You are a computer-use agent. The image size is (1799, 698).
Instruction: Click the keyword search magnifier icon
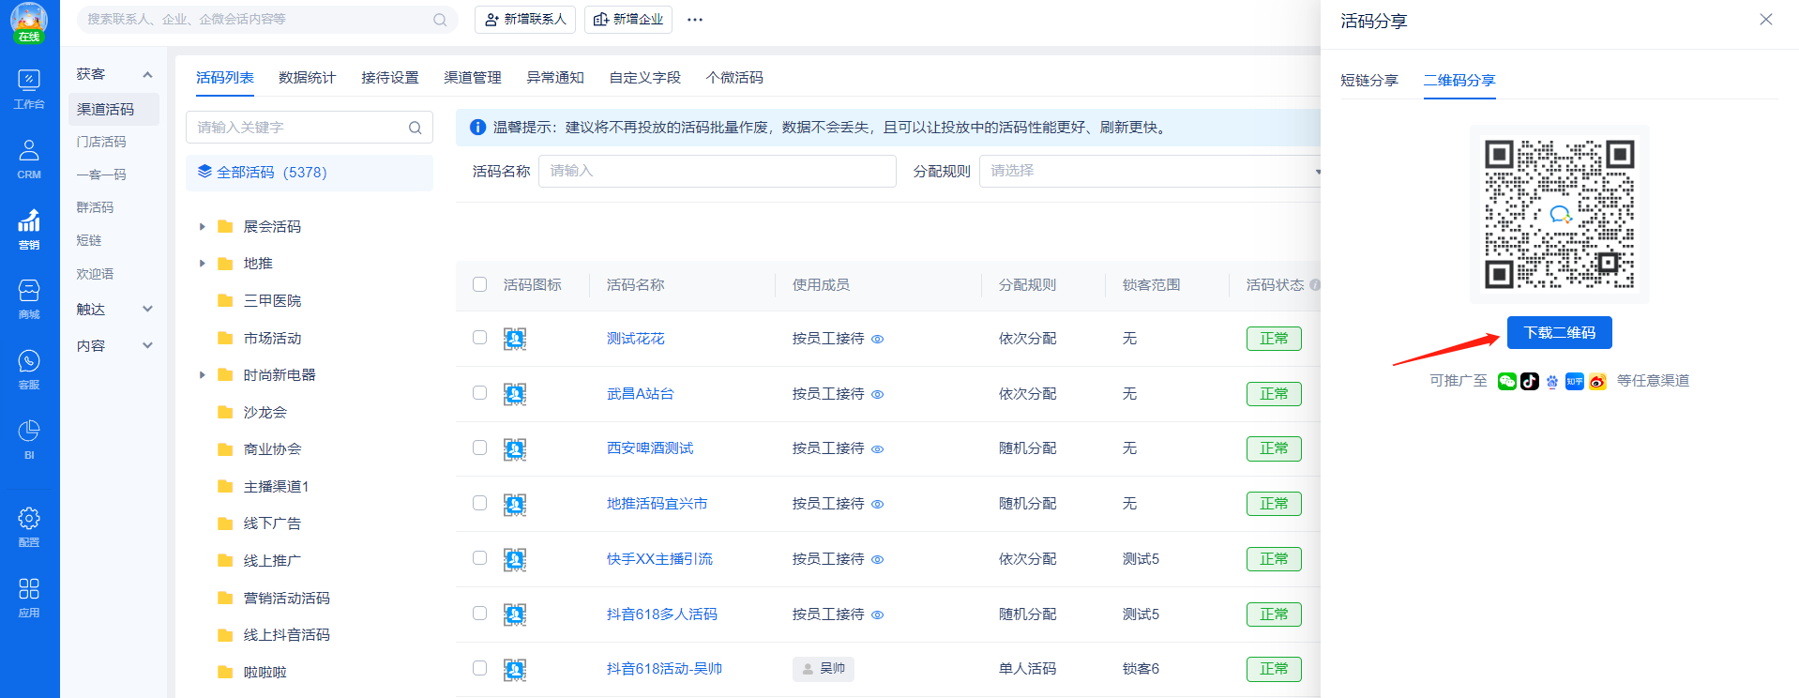point(415,128)
